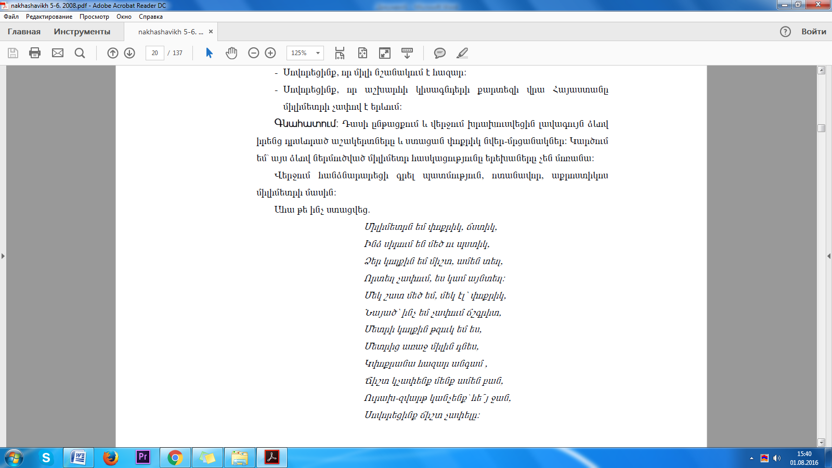Open the Файл menu
This screenshot has width=832, height=468.
click(x=11, y=17)
